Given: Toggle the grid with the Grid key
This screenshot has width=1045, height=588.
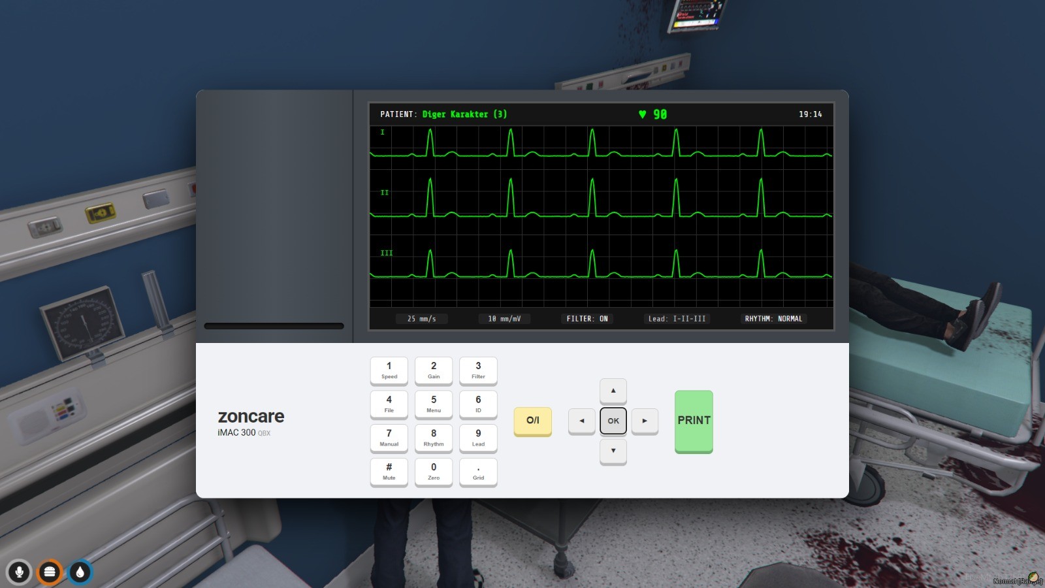Looking at the screenshot, I should coord(478,471).
